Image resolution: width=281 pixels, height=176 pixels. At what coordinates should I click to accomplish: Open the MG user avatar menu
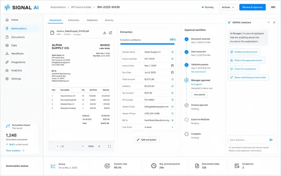[x=273, y=7]
